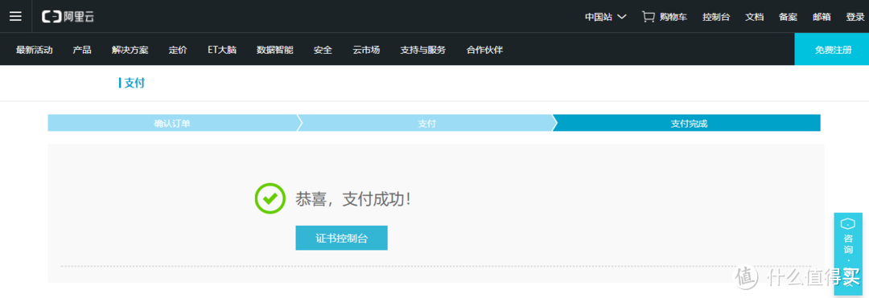
Task: Click the Aliyun logo
Action: coord(68,17)
